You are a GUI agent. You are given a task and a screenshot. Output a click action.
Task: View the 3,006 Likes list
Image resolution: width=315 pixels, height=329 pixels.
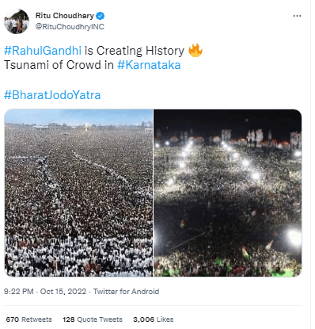[154, 319]
